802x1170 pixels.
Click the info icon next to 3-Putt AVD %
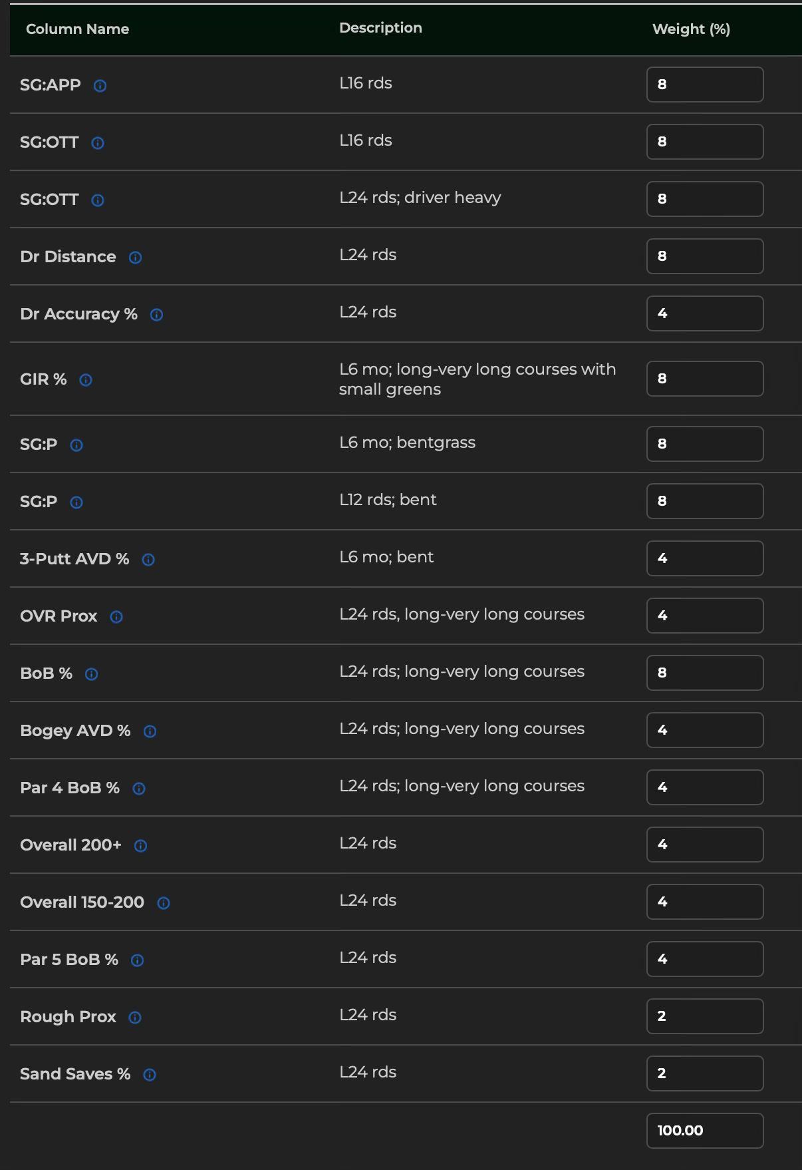pos(148,560)
